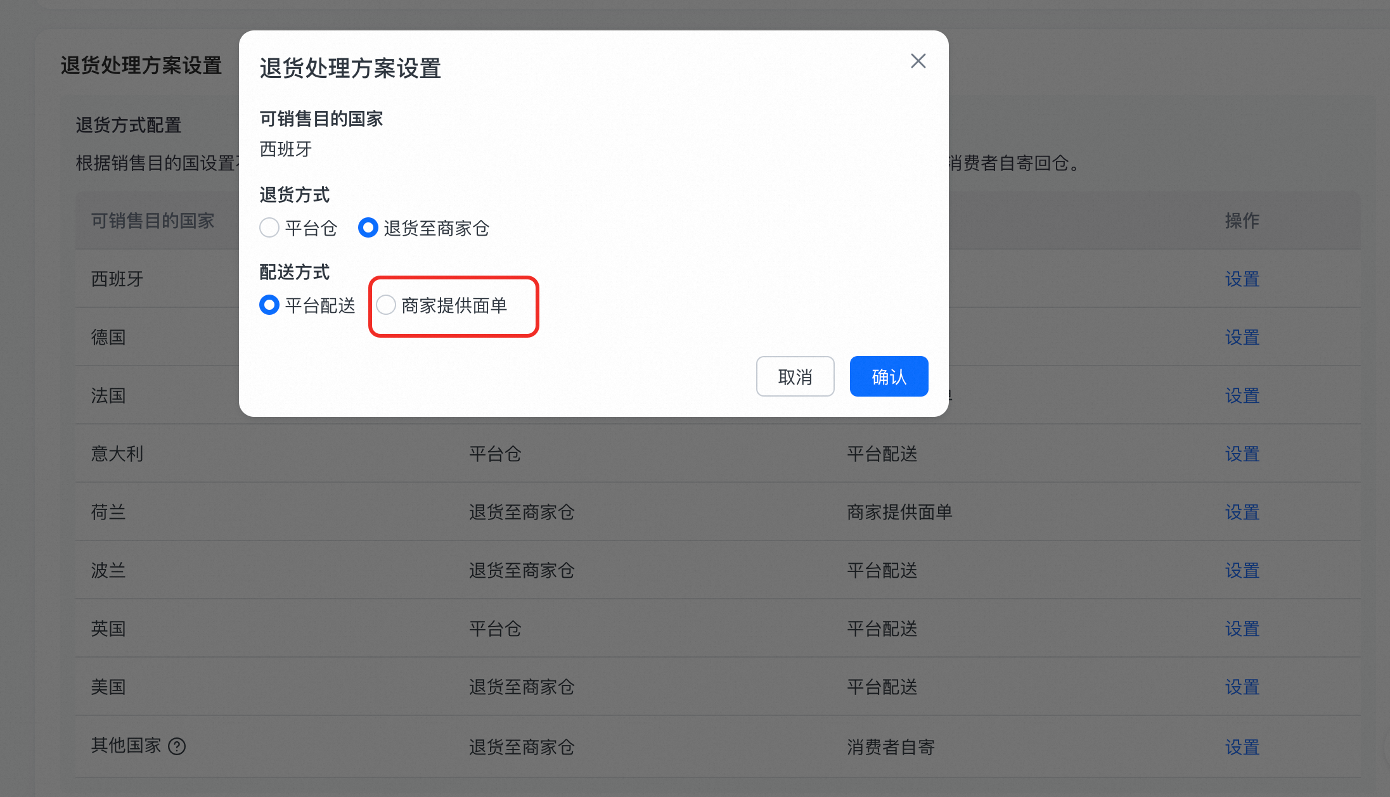This screenshot has width=1390, height=797.
Task: Cancel the dialog via 取消 button
Action: tap(795, 376)
